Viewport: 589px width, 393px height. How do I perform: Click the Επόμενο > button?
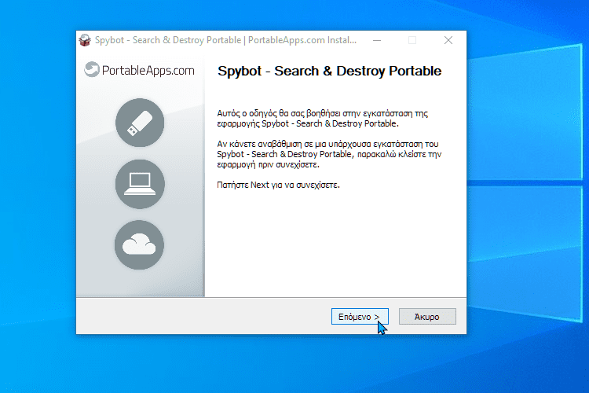(x=360, y=317)
